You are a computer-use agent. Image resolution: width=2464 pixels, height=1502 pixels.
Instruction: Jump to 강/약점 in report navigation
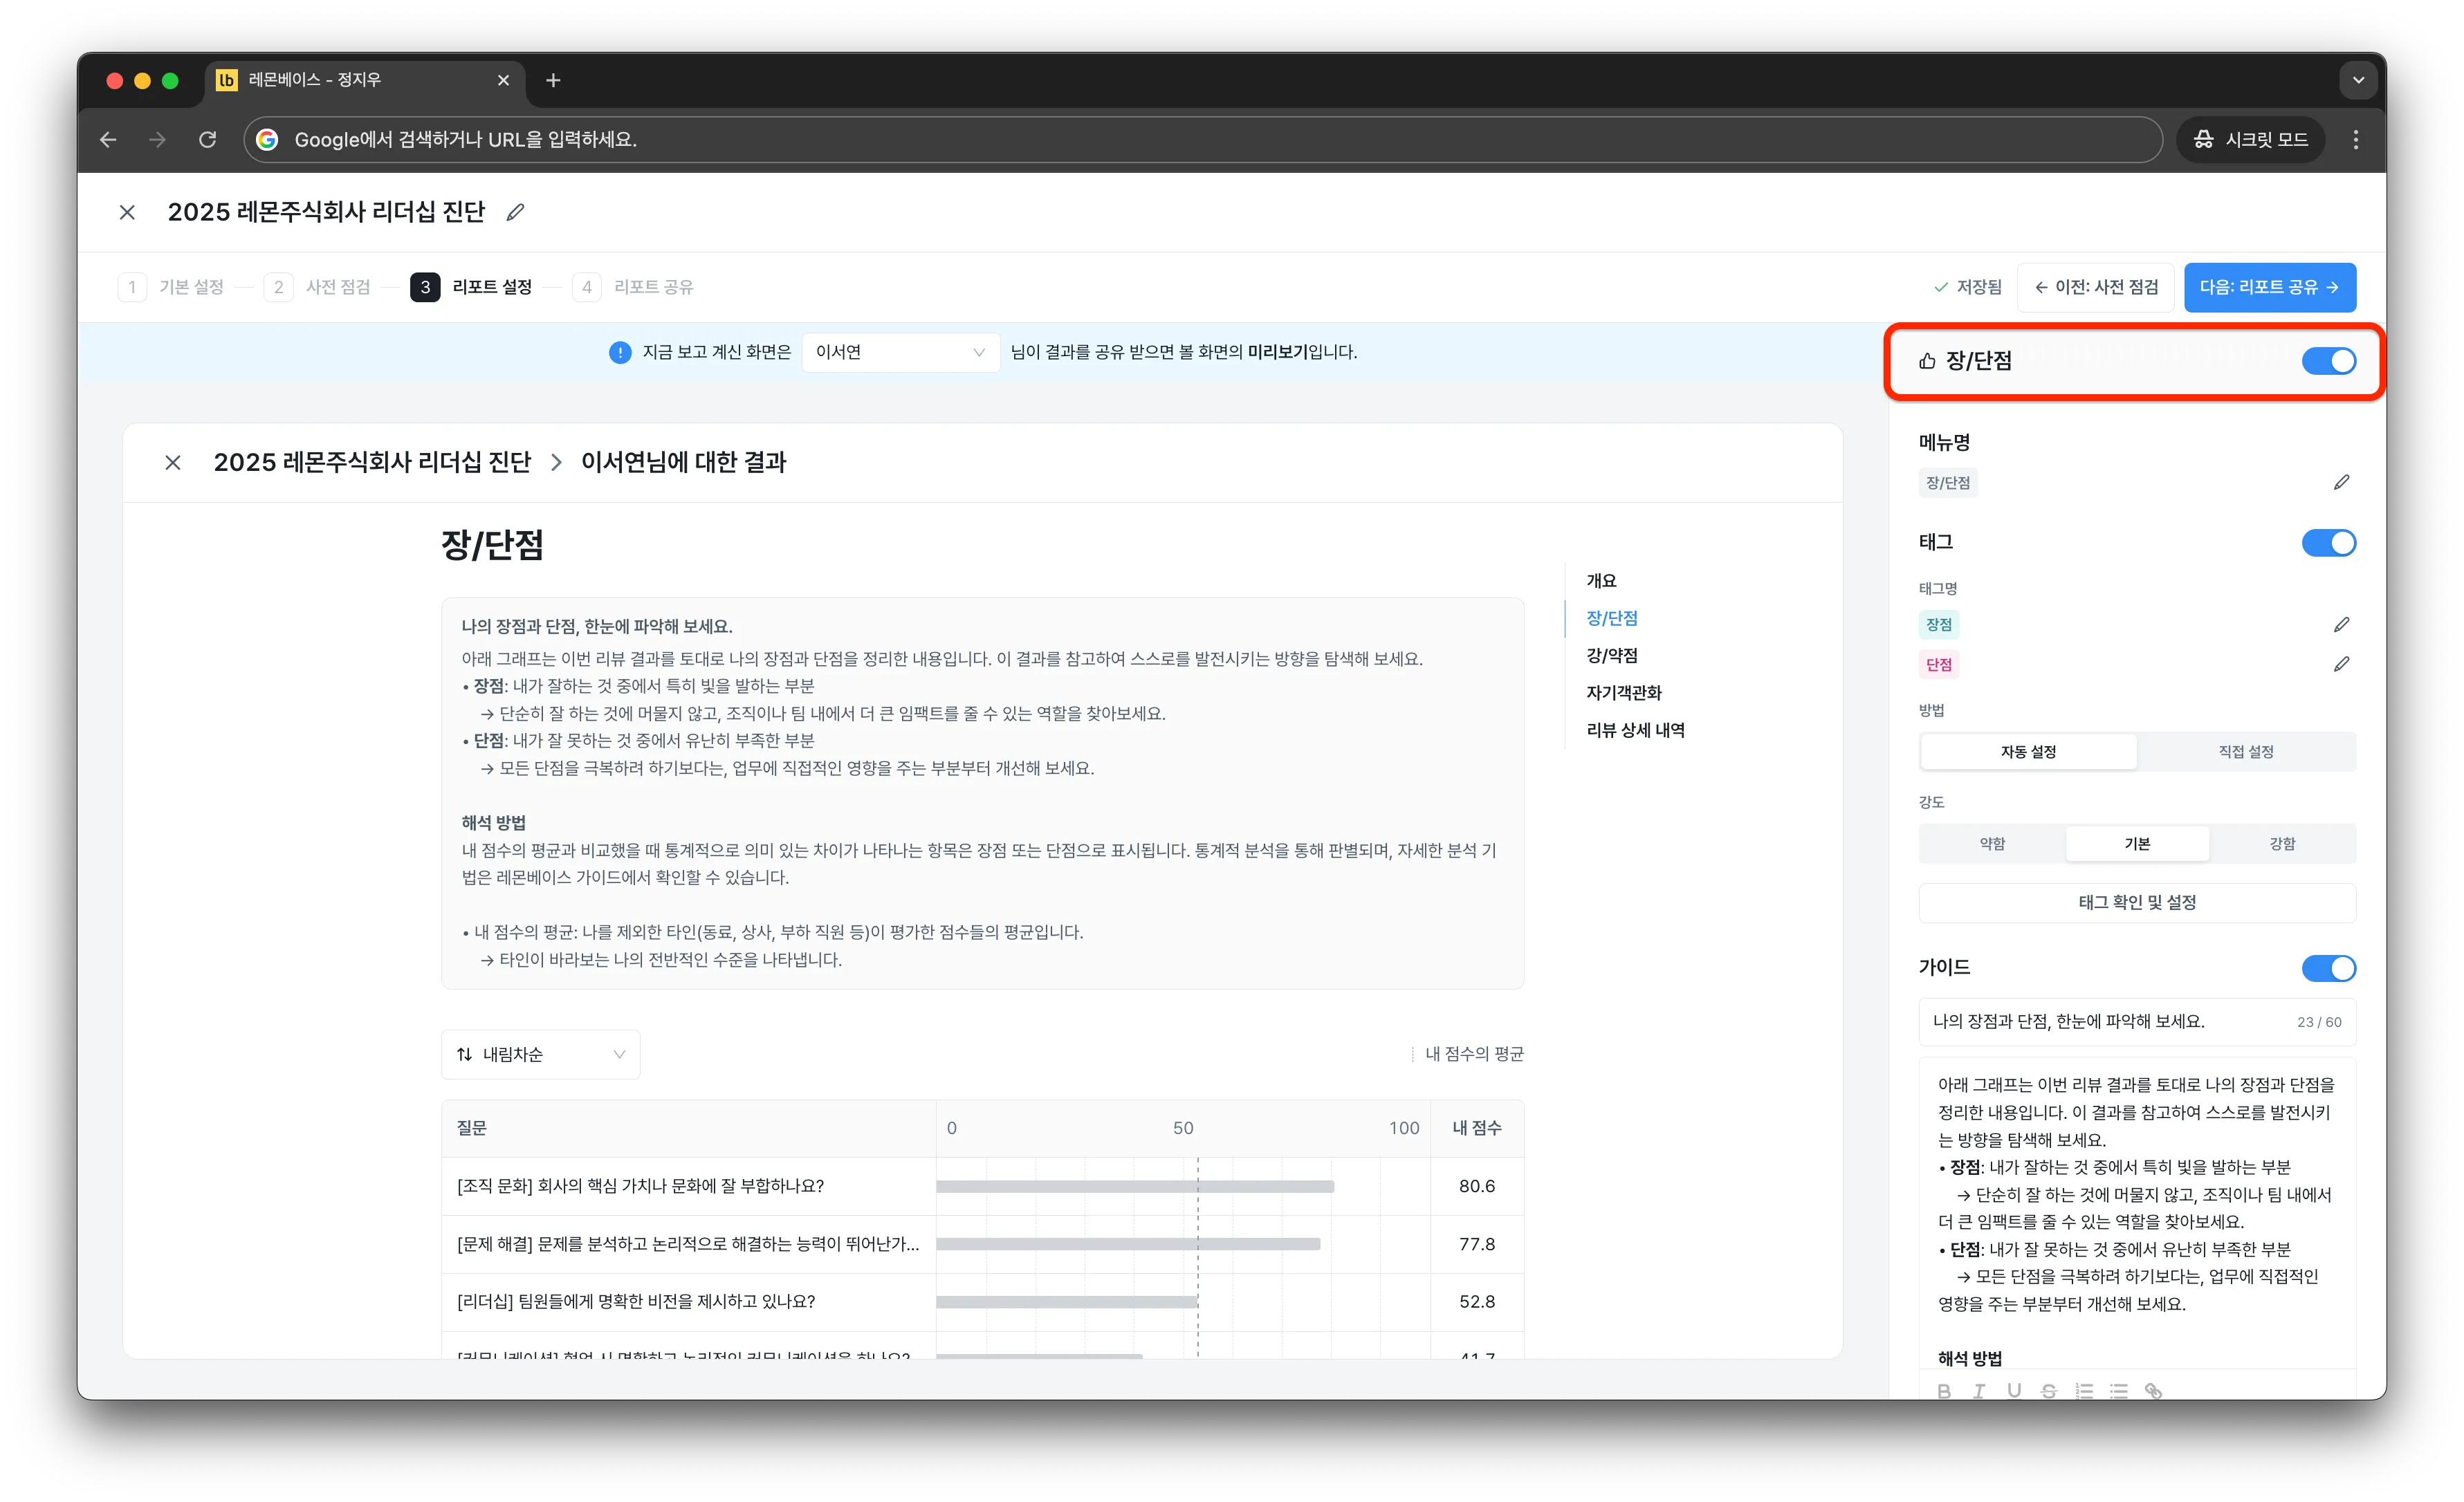click(1611, 655)
